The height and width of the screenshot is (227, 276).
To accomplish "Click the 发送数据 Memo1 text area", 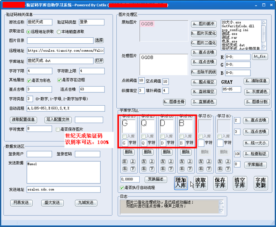I will (64, 172).
